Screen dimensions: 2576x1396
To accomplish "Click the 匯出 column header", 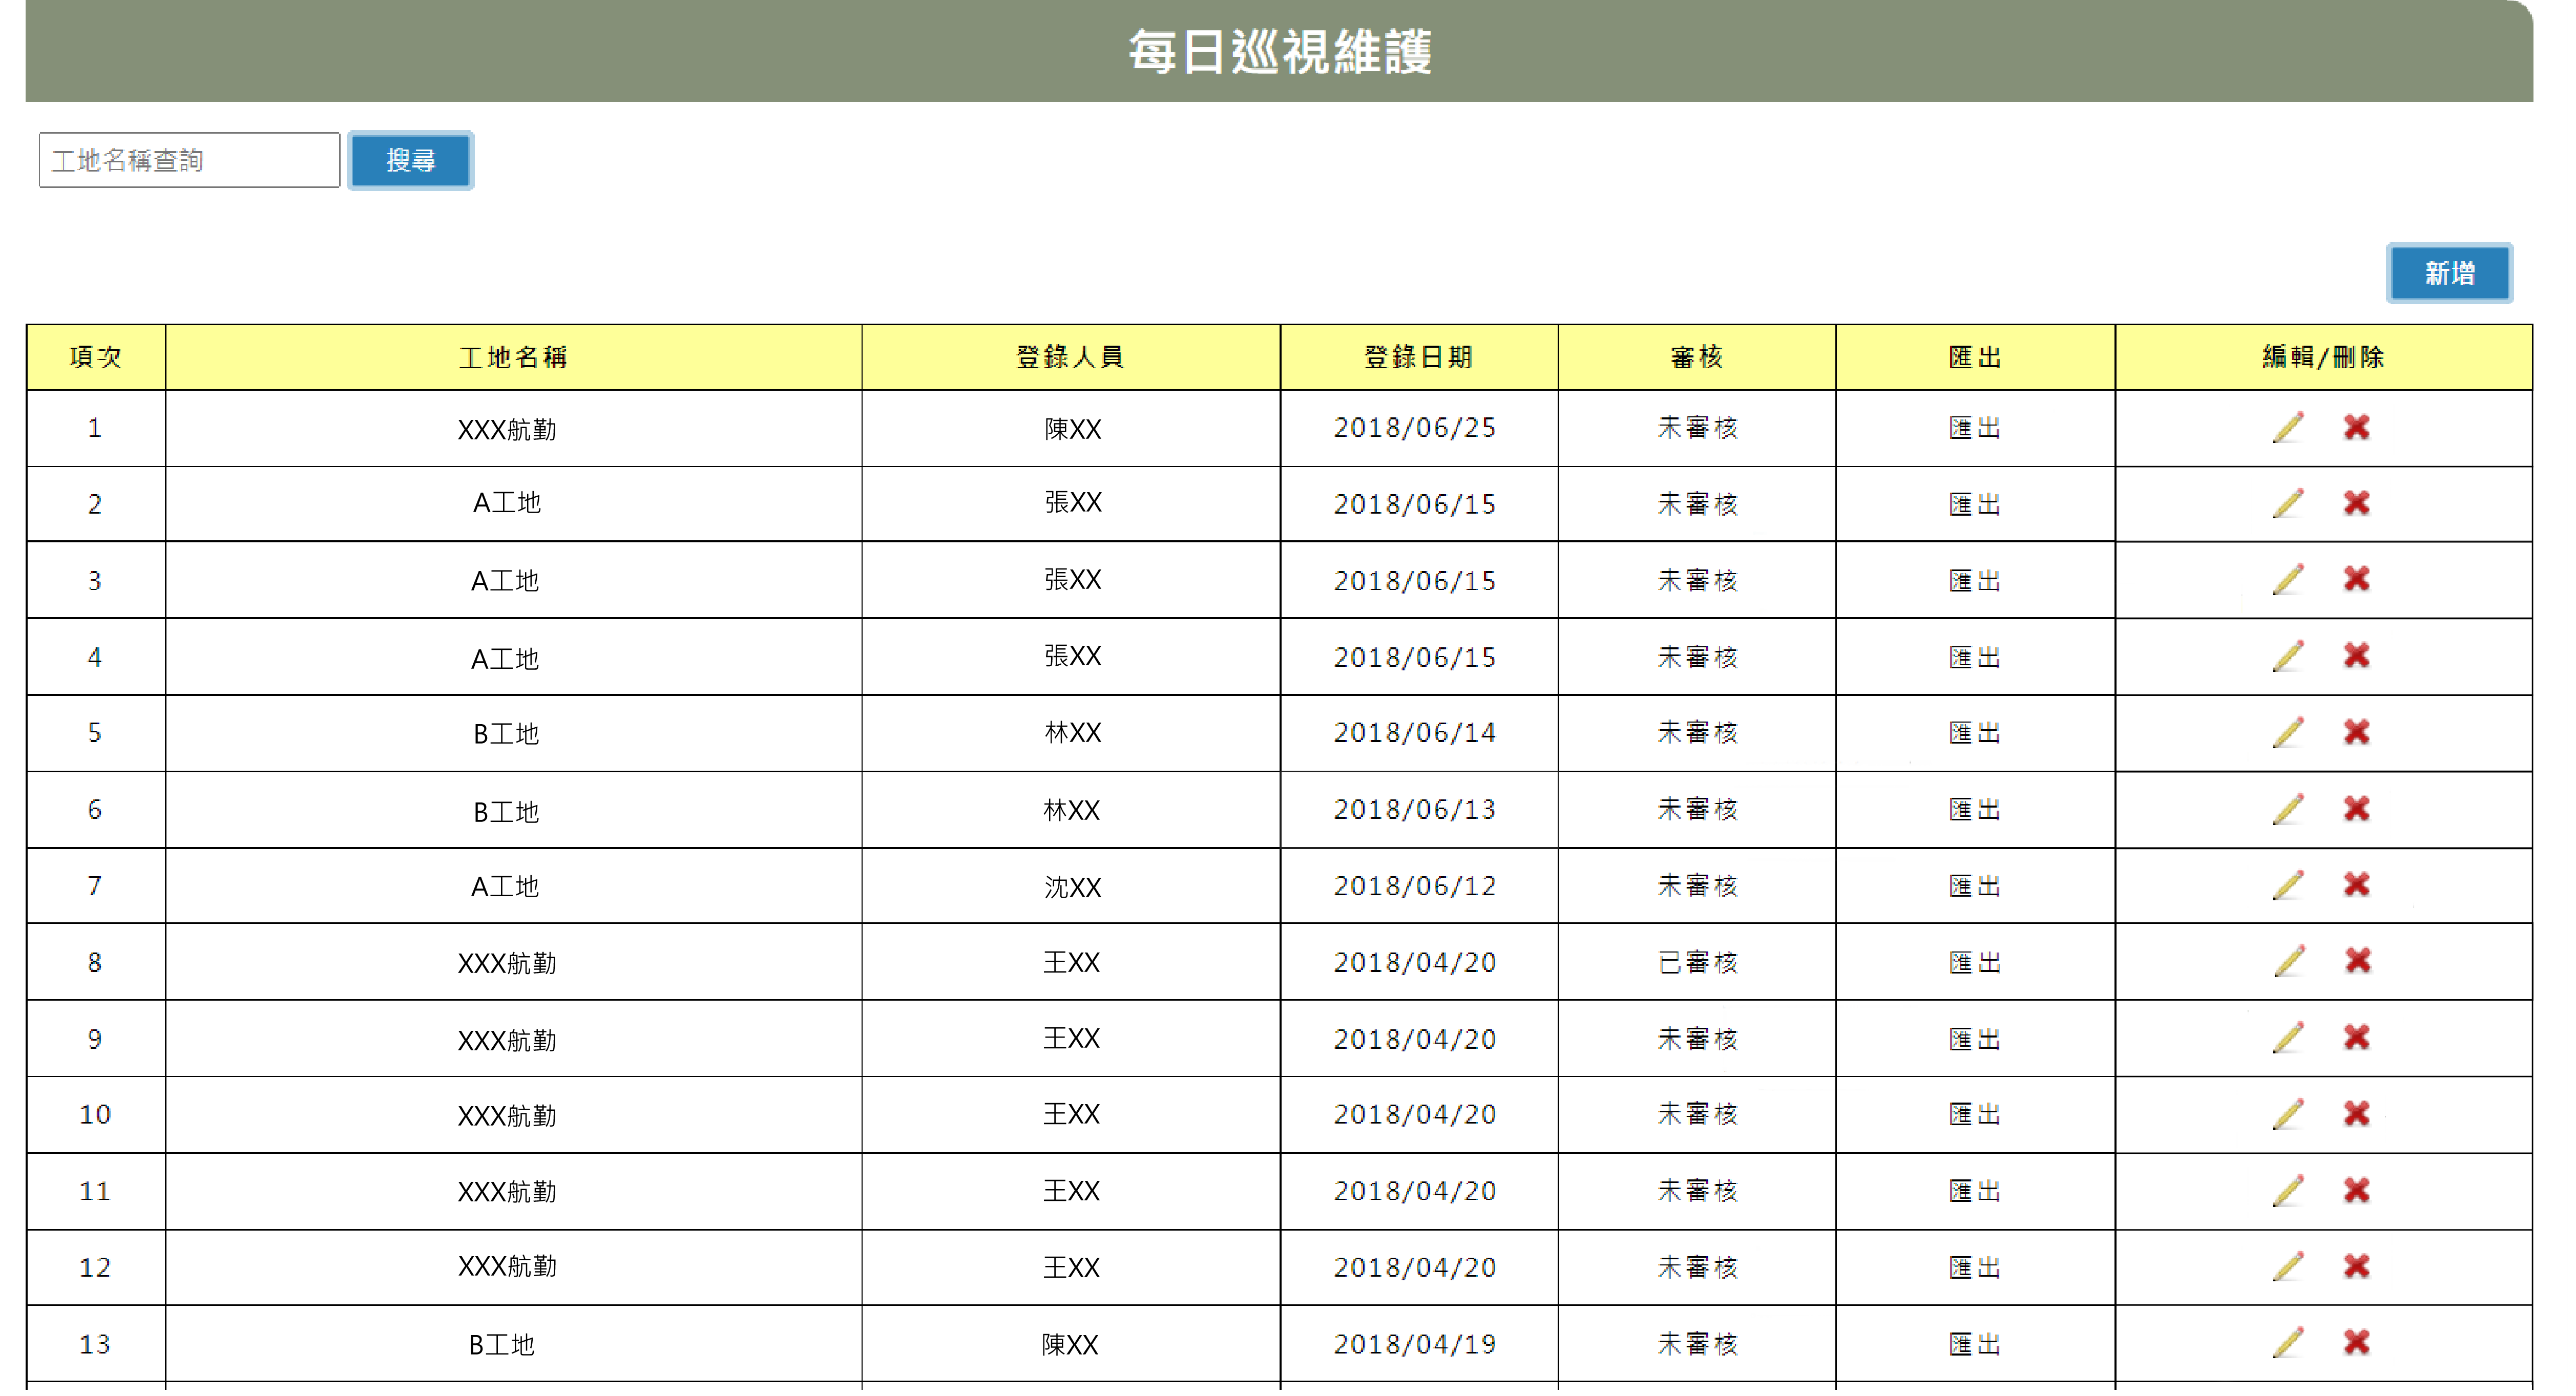I will pos(1974,357).
